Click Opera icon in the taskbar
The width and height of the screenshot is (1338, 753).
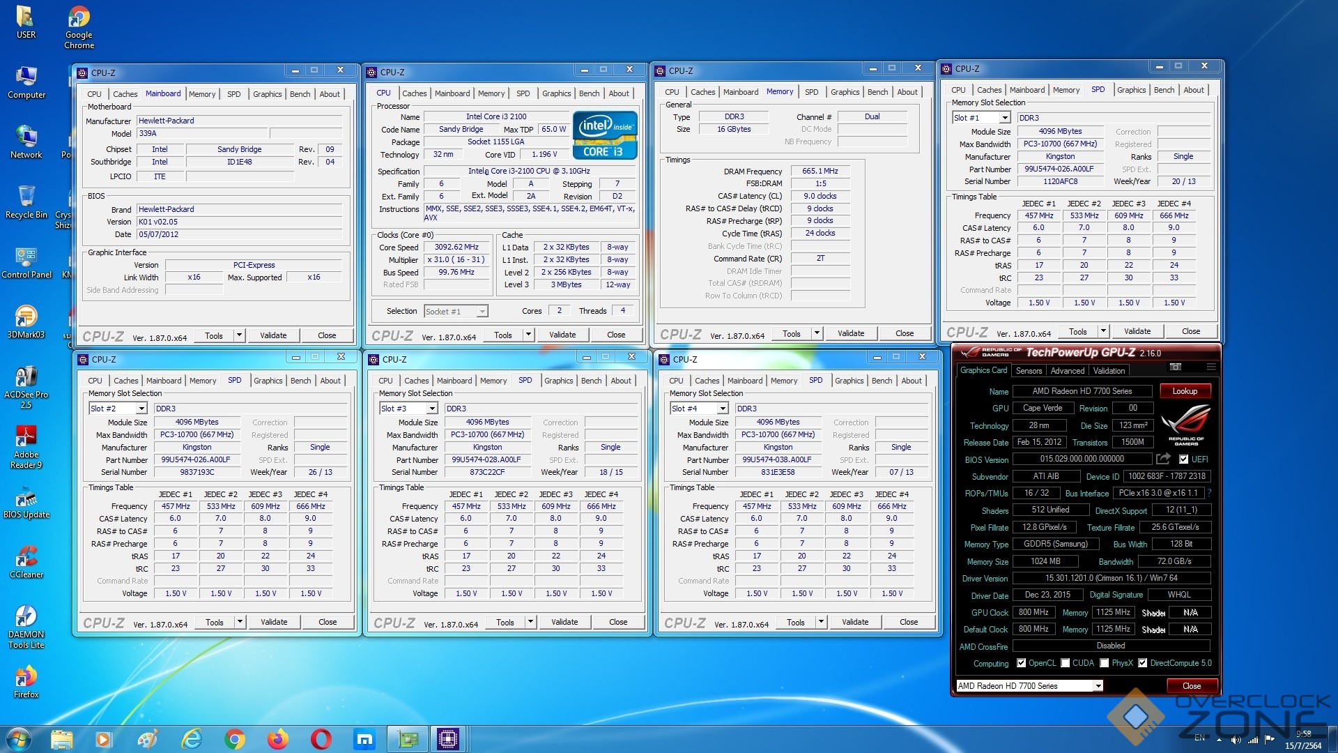(321, 739)
